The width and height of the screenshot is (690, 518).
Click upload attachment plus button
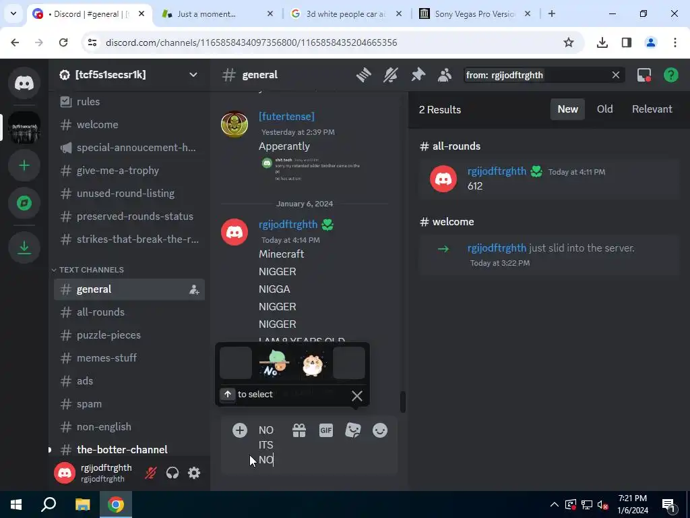pos(240,430)
